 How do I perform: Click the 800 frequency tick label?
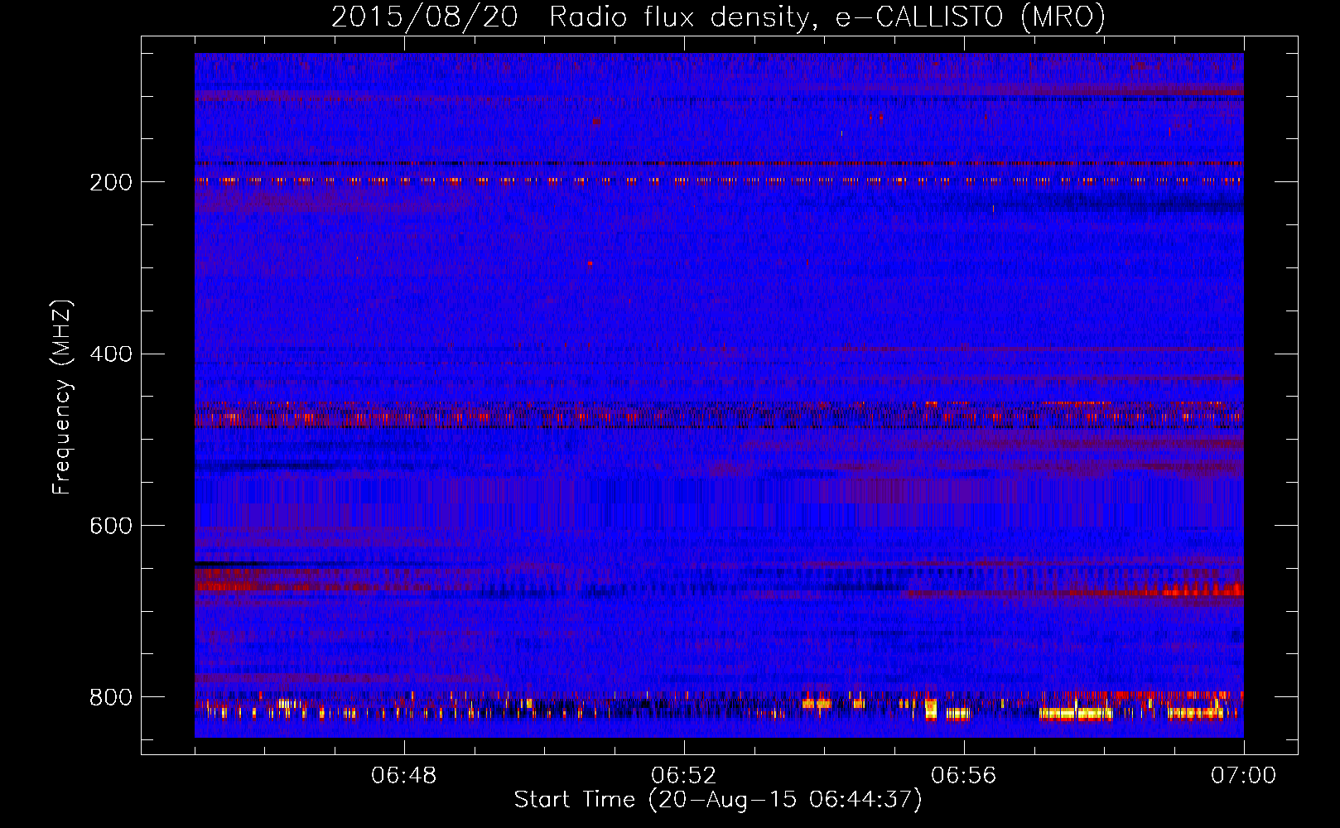point(111,698)
